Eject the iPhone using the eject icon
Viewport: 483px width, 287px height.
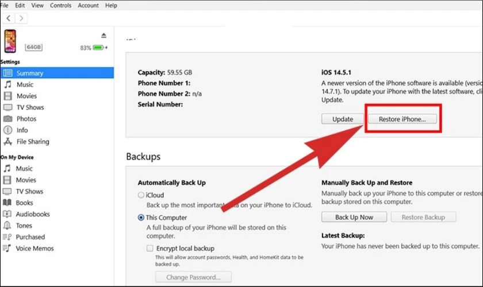[104, 36]
